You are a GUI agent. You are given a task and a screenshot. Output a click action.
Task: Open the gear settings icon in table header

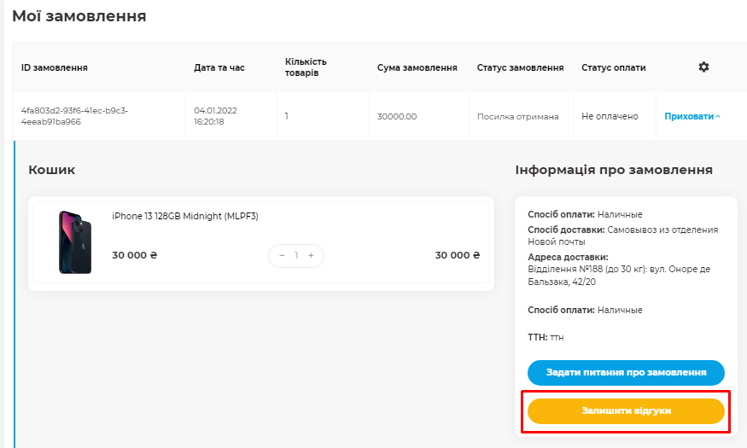[703, 67]
